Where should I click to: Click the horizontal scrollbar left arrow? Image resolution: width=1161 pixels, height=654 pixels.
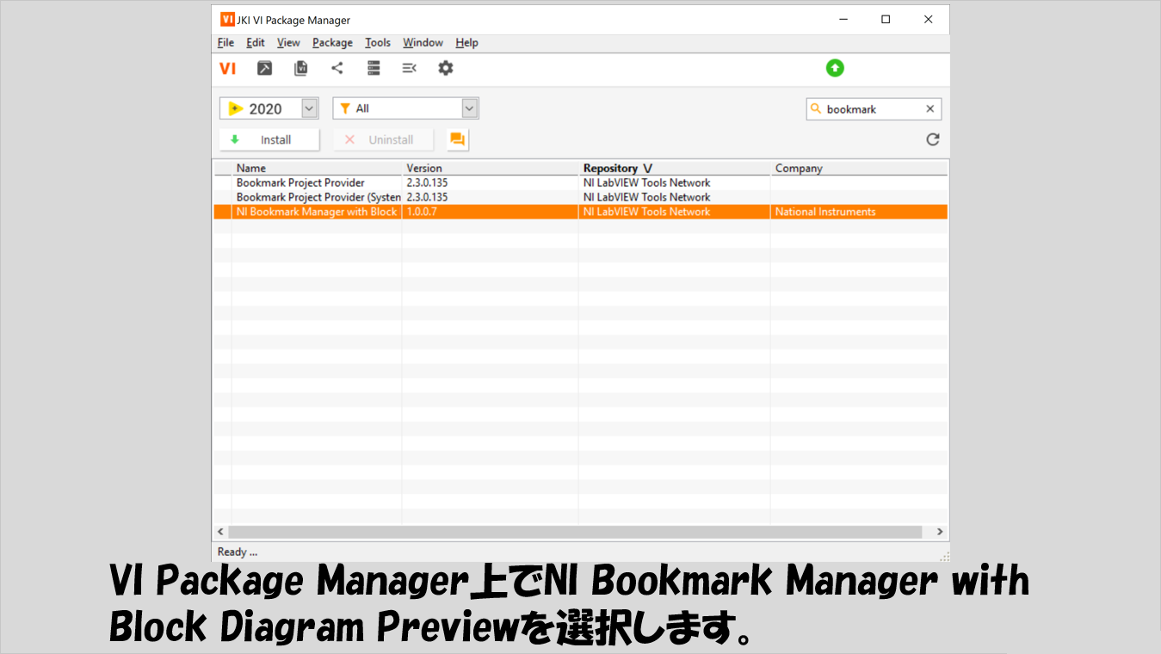coord(220,532)
